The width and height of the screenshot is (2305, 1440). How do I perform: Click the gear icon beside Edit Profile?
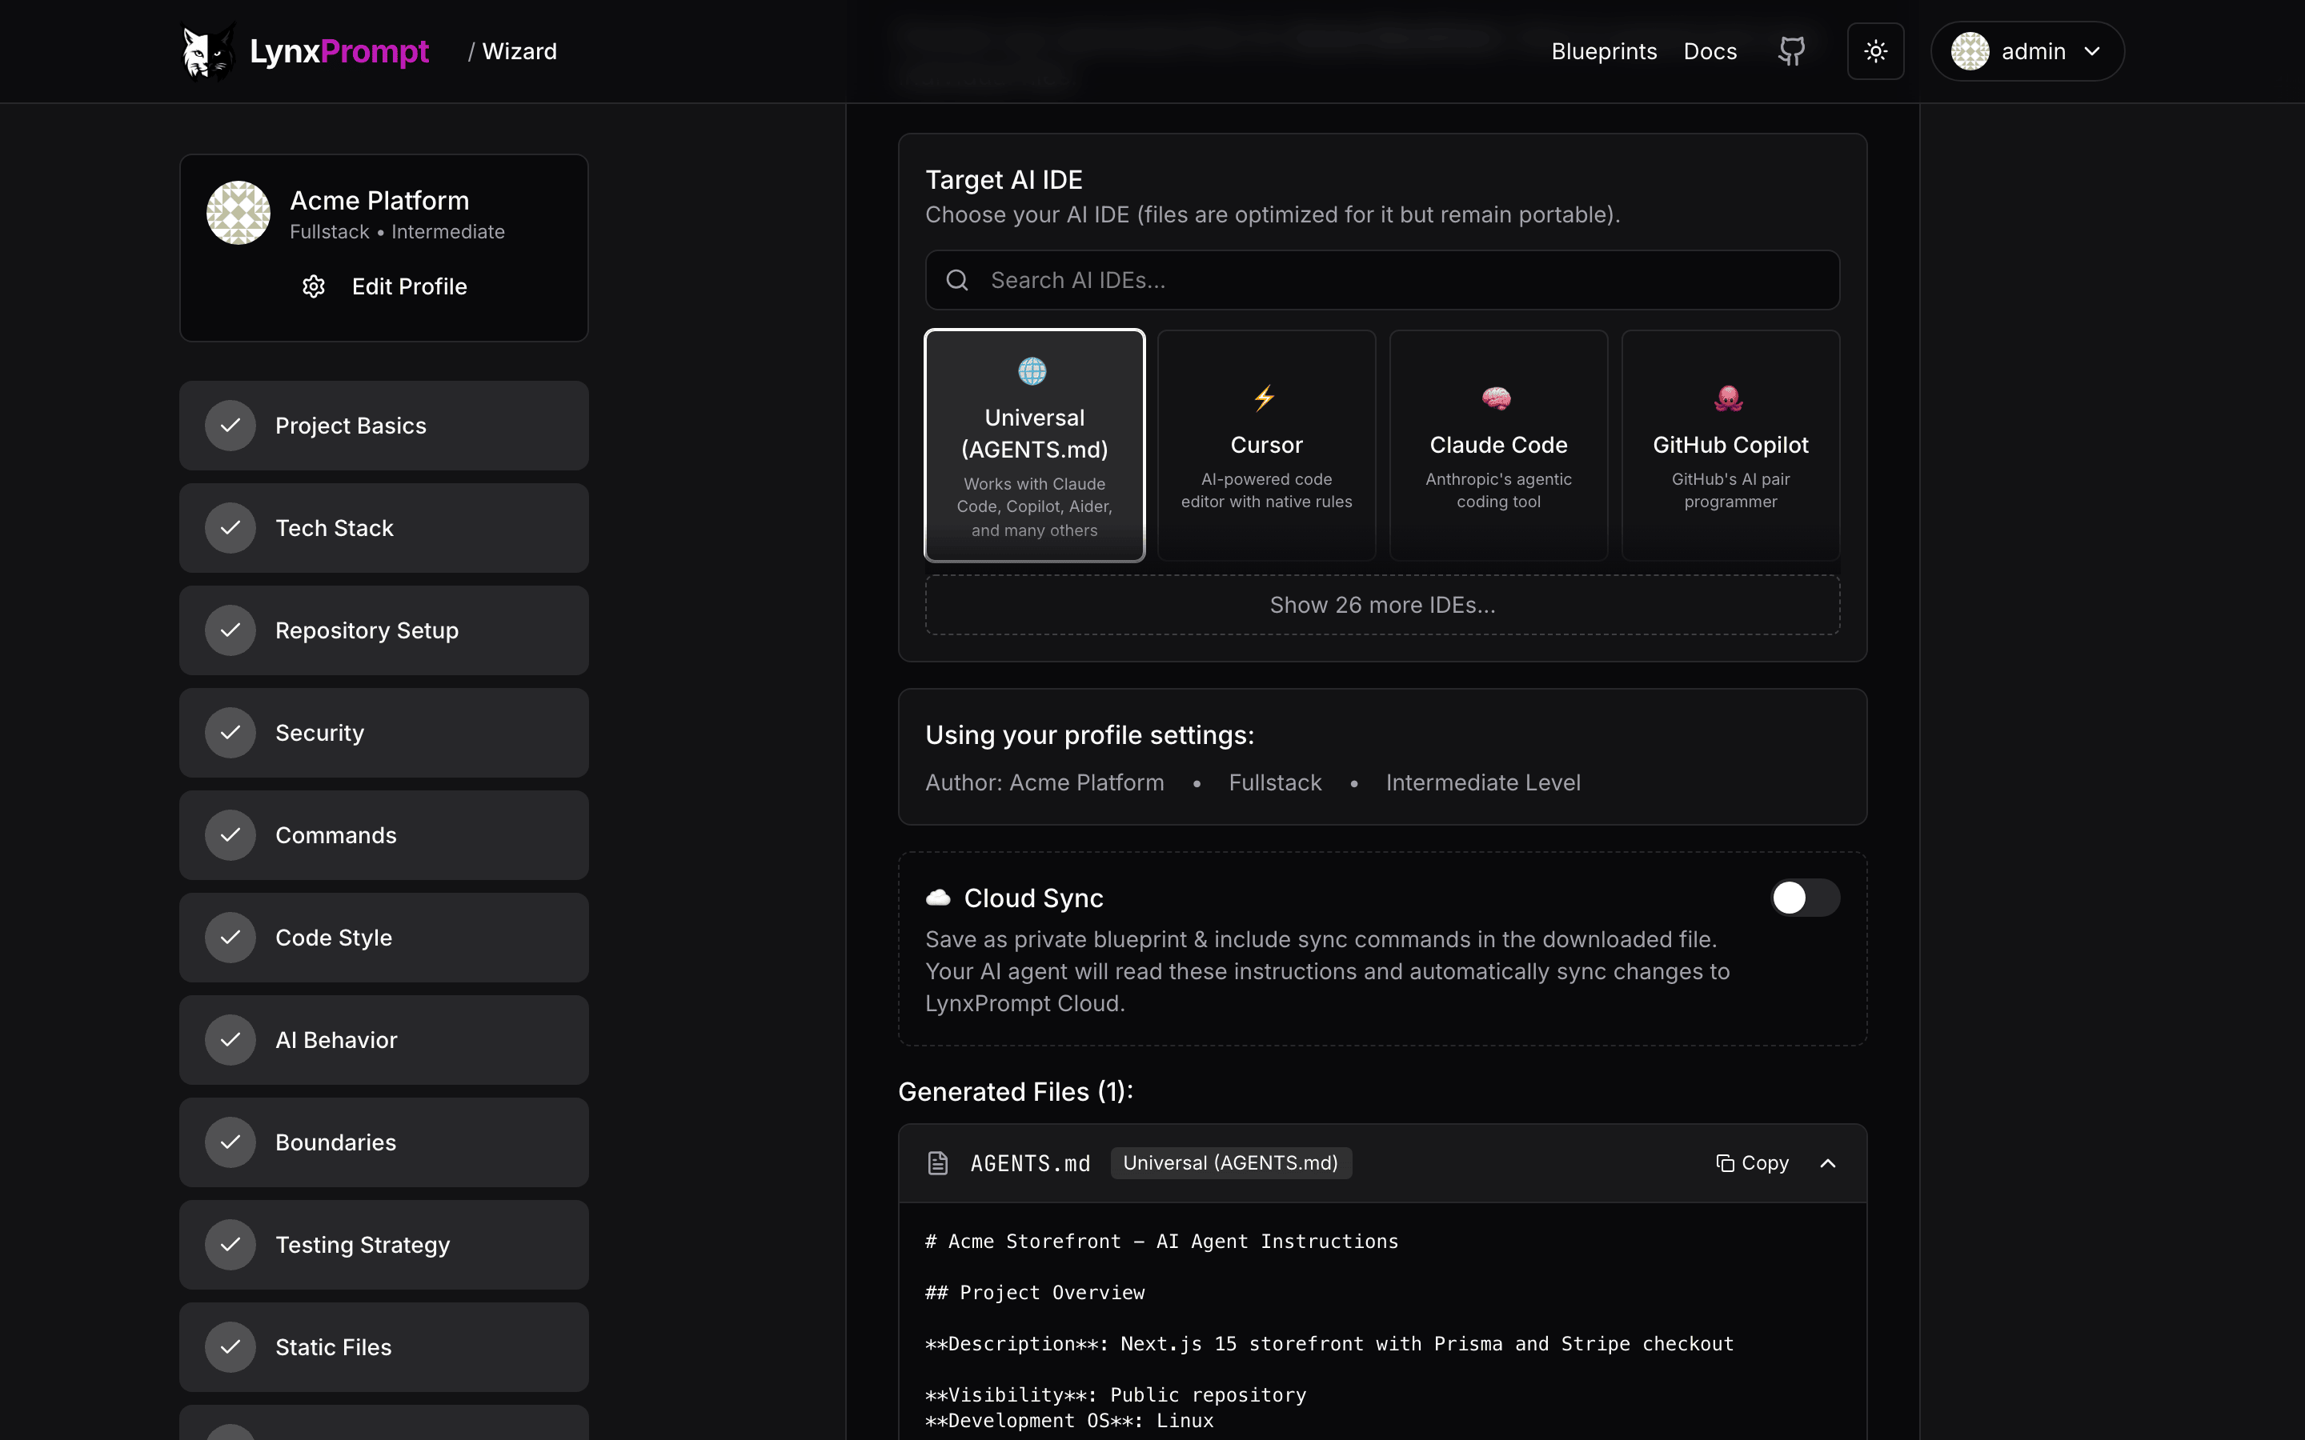coord(314,286)
